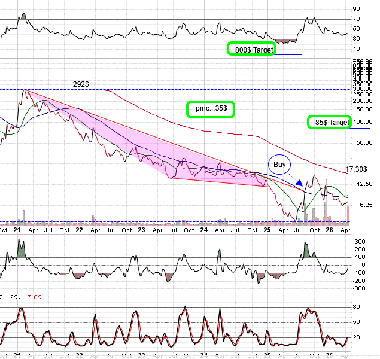380x359 pixels.
Task: Click the pmc...35$ annotation box
Action: 210,109
